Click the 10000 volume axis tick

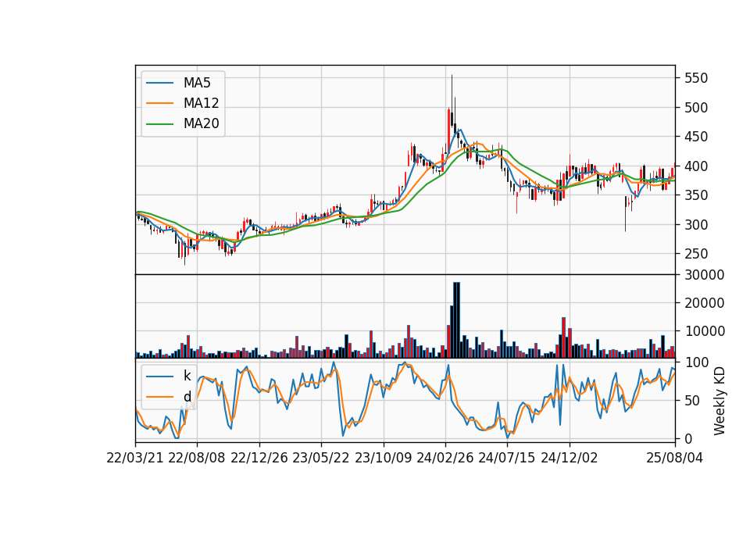704,331
